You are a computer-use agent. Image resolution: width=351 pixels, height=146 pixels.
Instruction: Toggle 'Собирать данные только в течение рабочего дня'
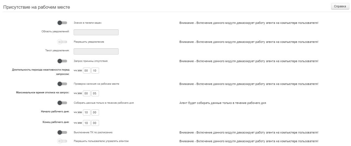pyautogui.click(x=62, y=103)
